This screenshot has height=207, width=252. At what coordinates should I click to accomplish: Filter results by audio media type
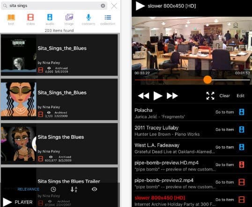click(50, 20)
